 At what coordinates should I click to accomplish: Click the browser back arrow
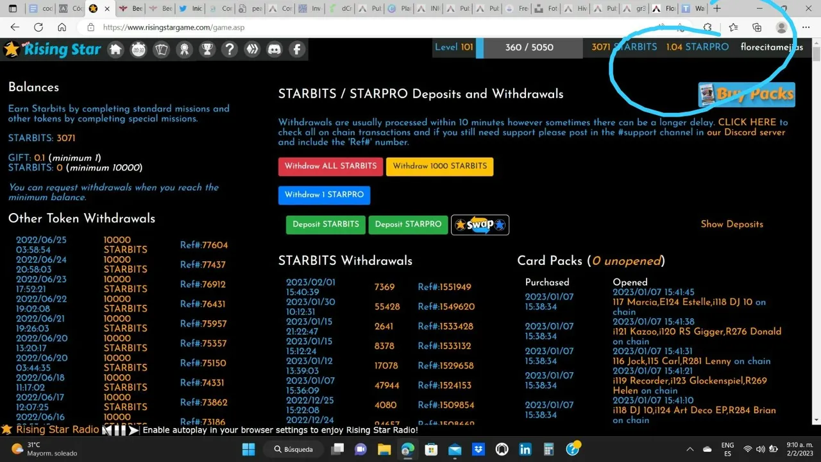coord(15,28)
